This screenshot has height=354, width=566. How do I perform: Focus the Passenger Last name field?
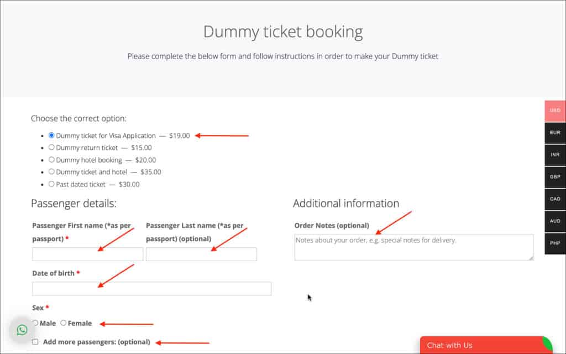(x=201, y=254)
